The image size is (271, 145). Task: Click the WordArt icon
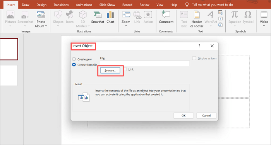click(x=211, y=15)
